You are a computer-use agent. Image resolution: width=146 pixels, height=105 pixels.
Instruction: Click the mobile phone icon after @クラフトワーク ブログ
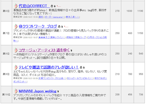tap(62, 26)
